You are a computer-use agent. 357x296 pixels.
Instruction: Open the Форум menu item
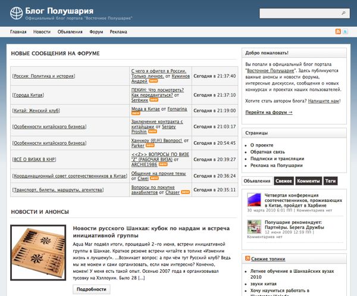click(x=96, y=32)
